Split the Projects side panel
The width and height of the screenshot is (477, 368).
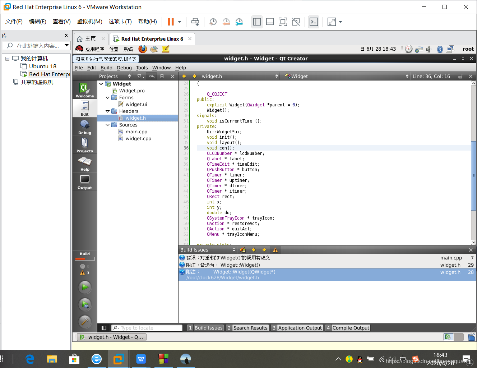tap(162, 76)
